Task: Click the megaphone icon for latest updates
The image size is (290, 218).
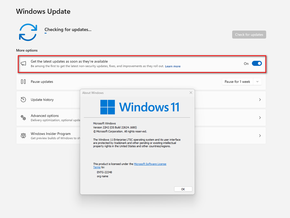Action: click(x=23, y=63)
